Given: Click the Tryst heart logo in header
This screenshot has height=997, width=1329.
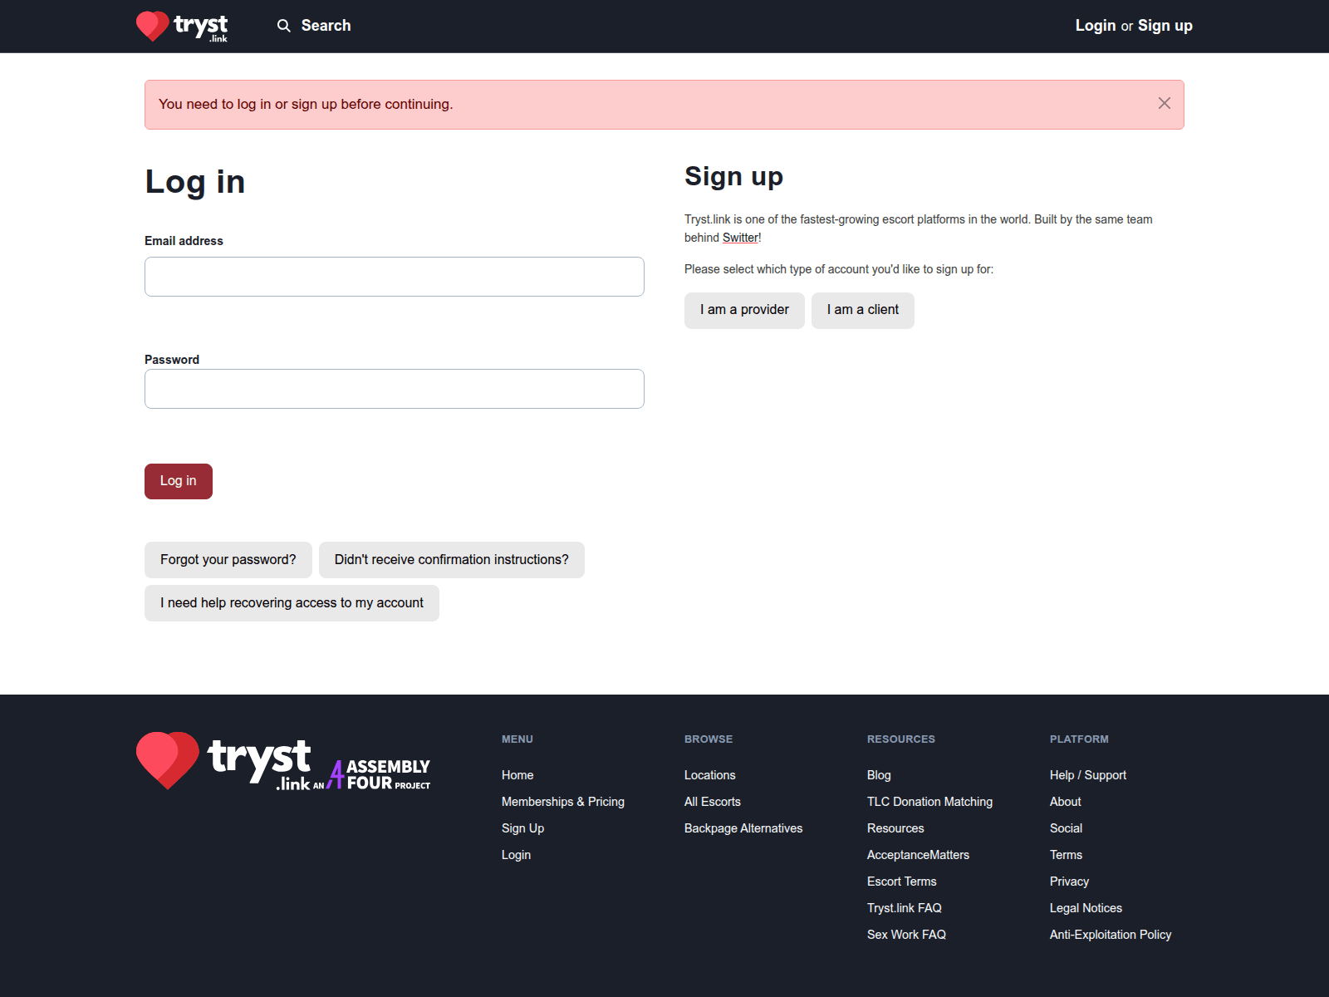Looking at the screenshot, I should pyautogui.click(x=182, y=26).
